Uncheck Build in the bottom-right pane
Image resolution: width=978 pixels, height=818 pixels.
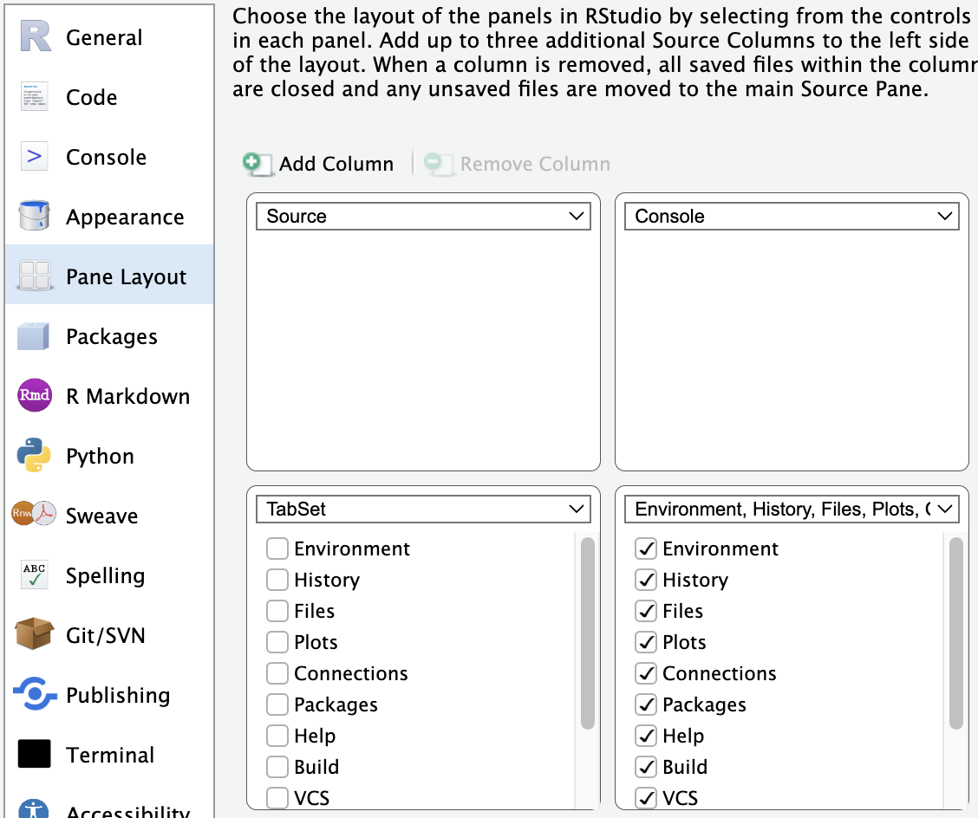click(646, 767)
